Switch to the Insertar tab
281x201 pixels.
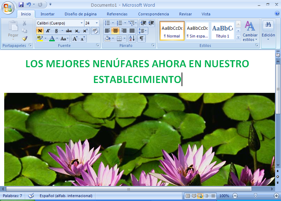click(47, 14)
